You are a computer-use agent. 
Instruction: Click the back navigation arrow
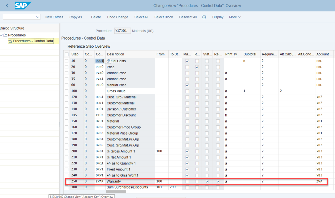point(7,5)
